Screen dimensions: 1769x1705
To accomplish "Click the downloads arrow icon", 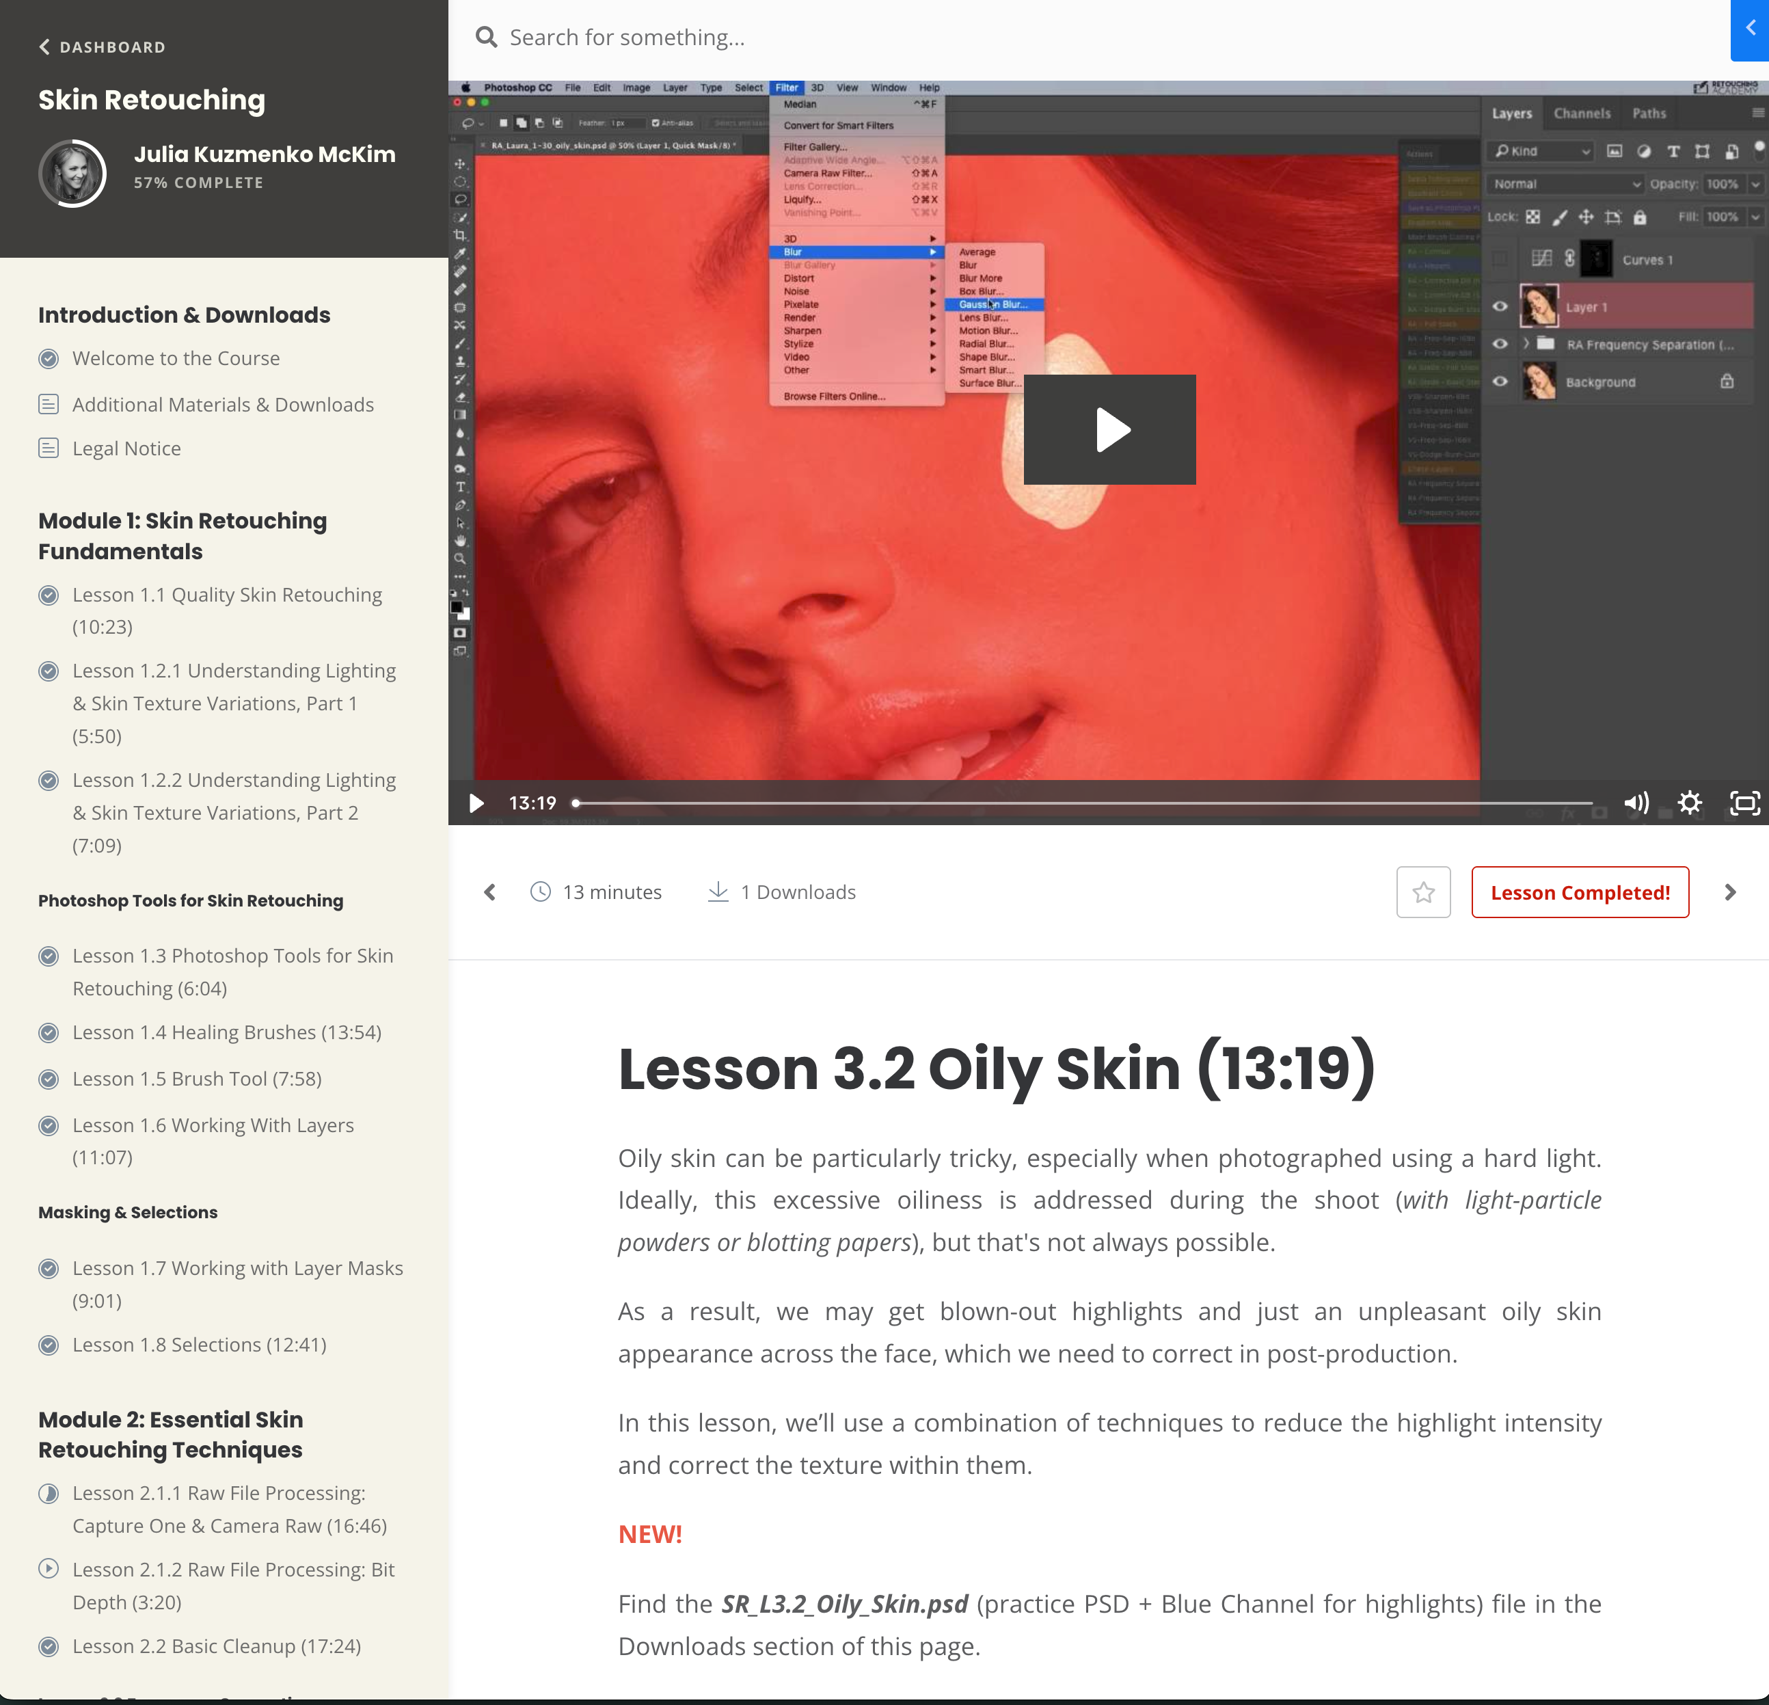I will (718, 891).
